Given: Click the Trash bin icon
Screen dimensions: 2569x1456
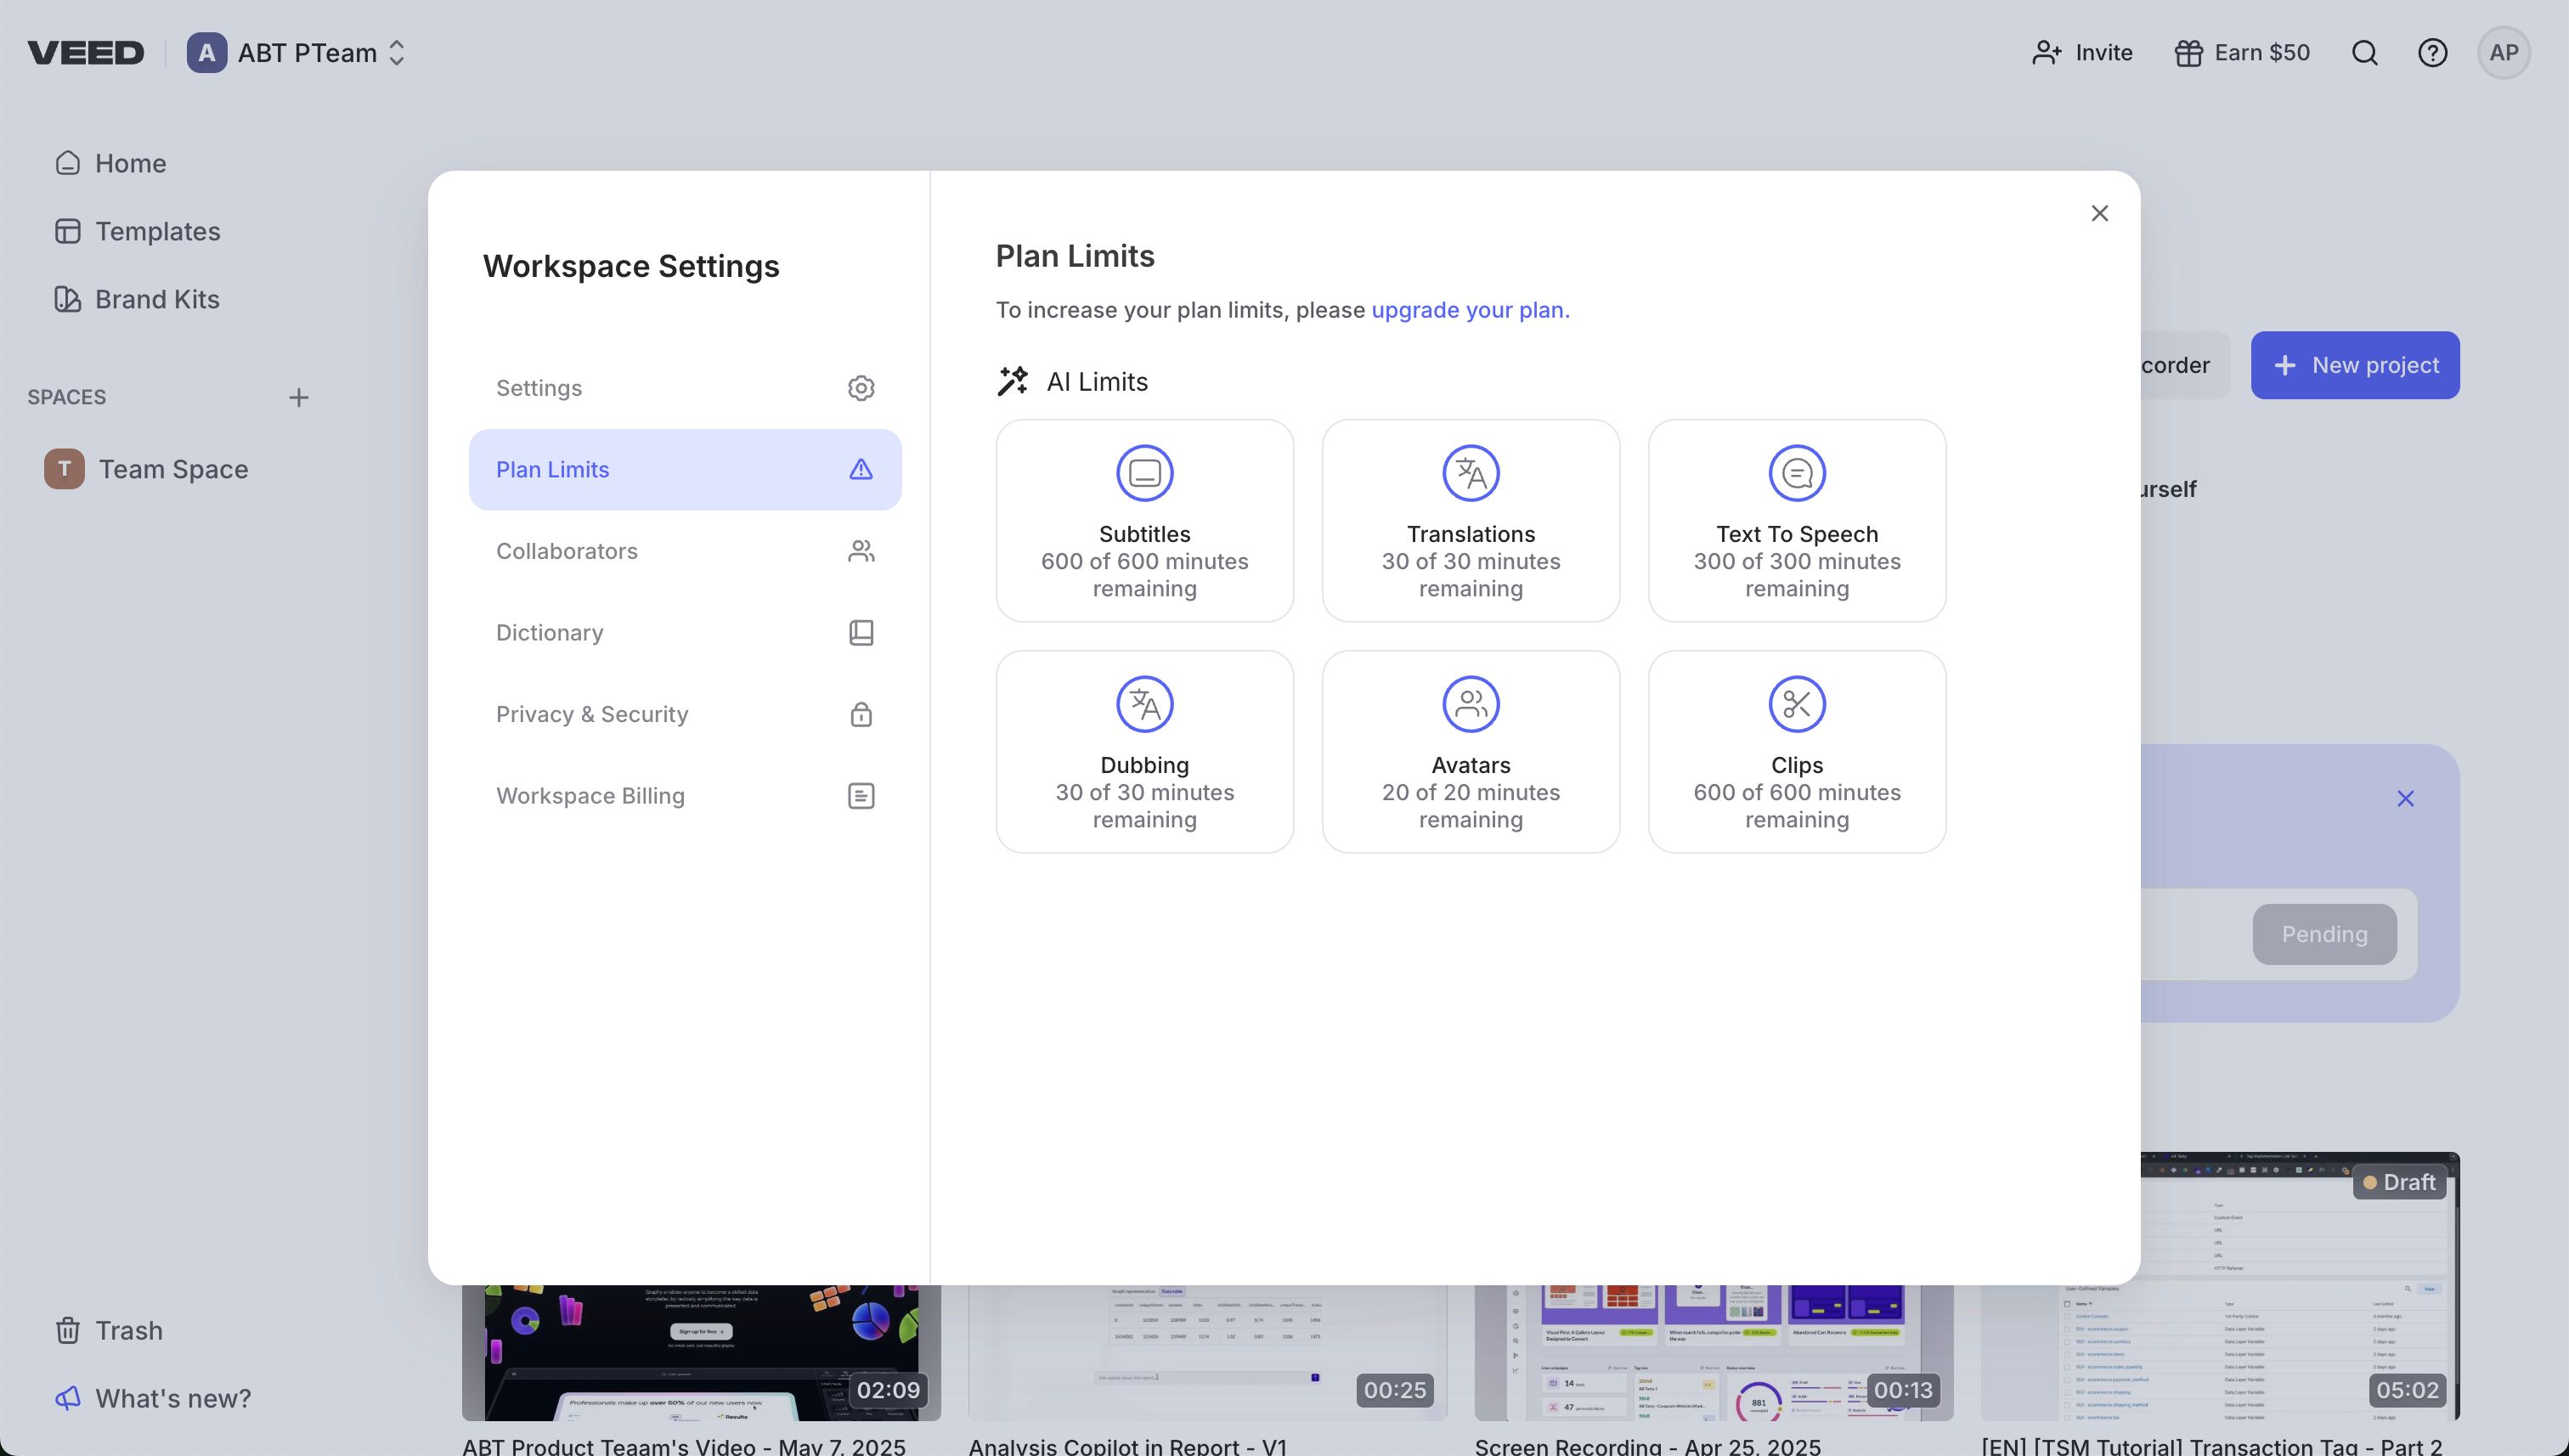Looking at the screenshot, I should tap(68, 1330).
